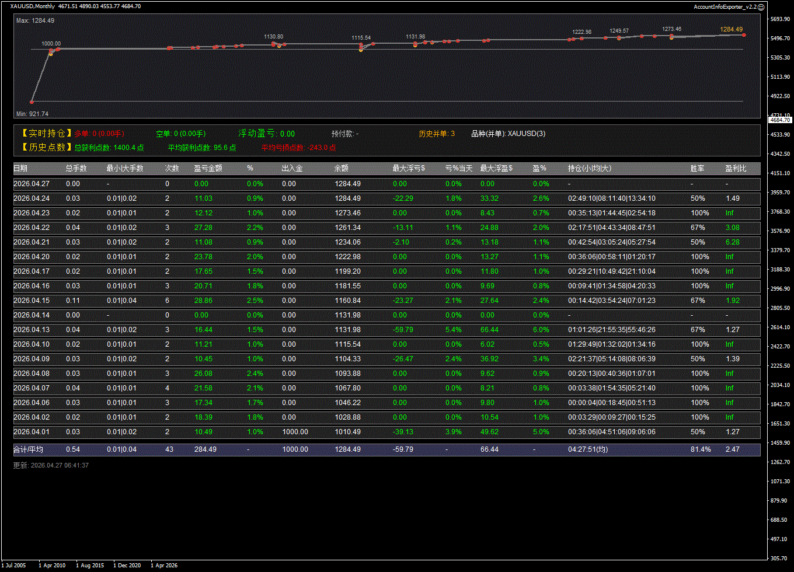Click the lowest red point at curve start
This screenshot has width=794, height=572.
32,102
